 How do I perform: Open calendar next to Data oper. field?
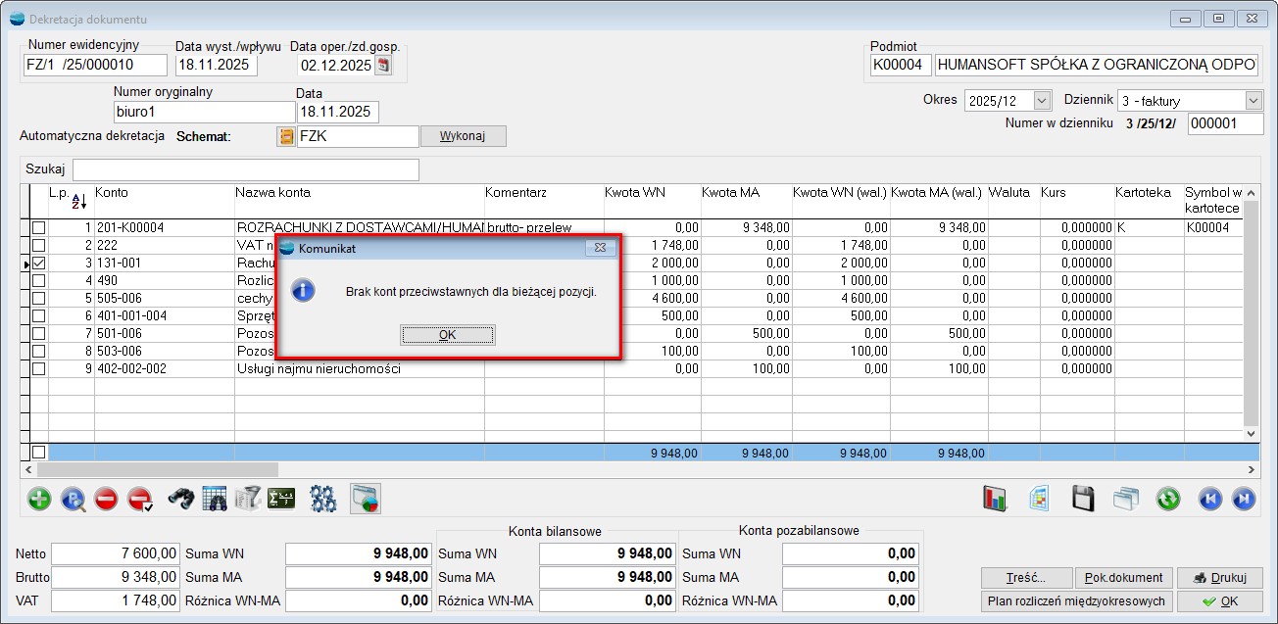click(x=383, y=66)
